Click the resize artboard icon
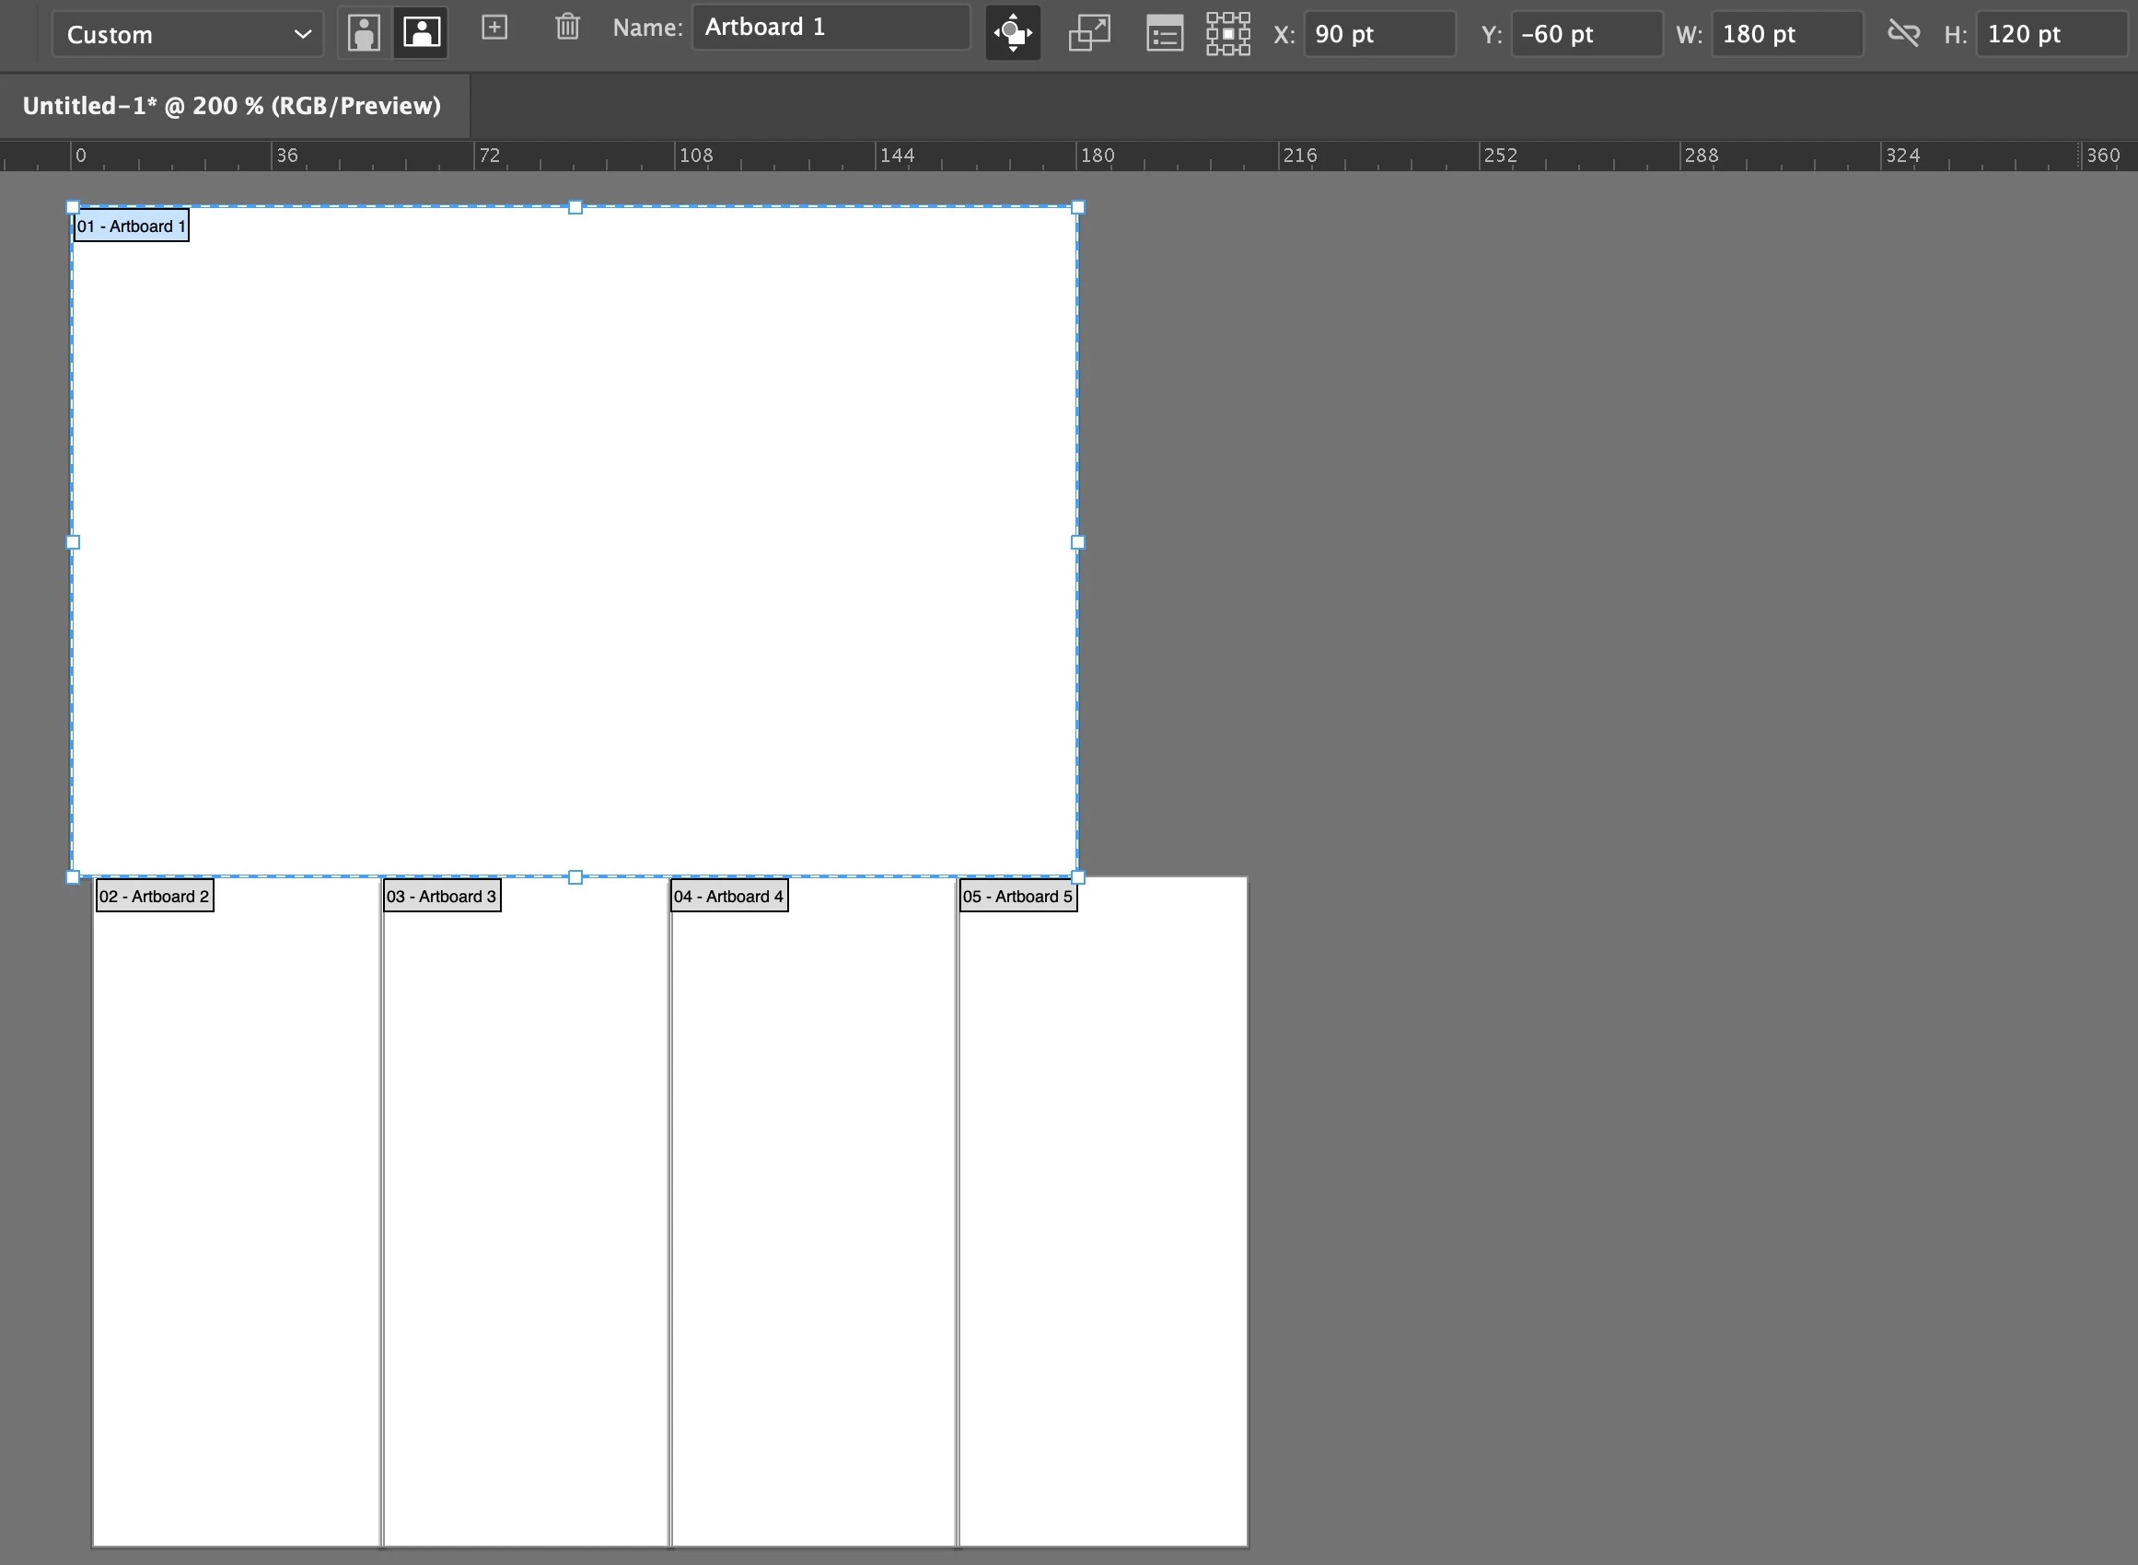 tap(1089, 33)
